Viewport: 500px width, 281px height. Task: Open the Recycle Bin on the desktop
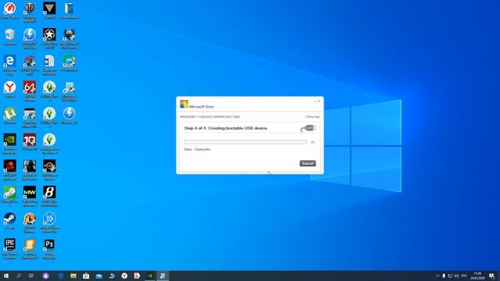[10, 37]
